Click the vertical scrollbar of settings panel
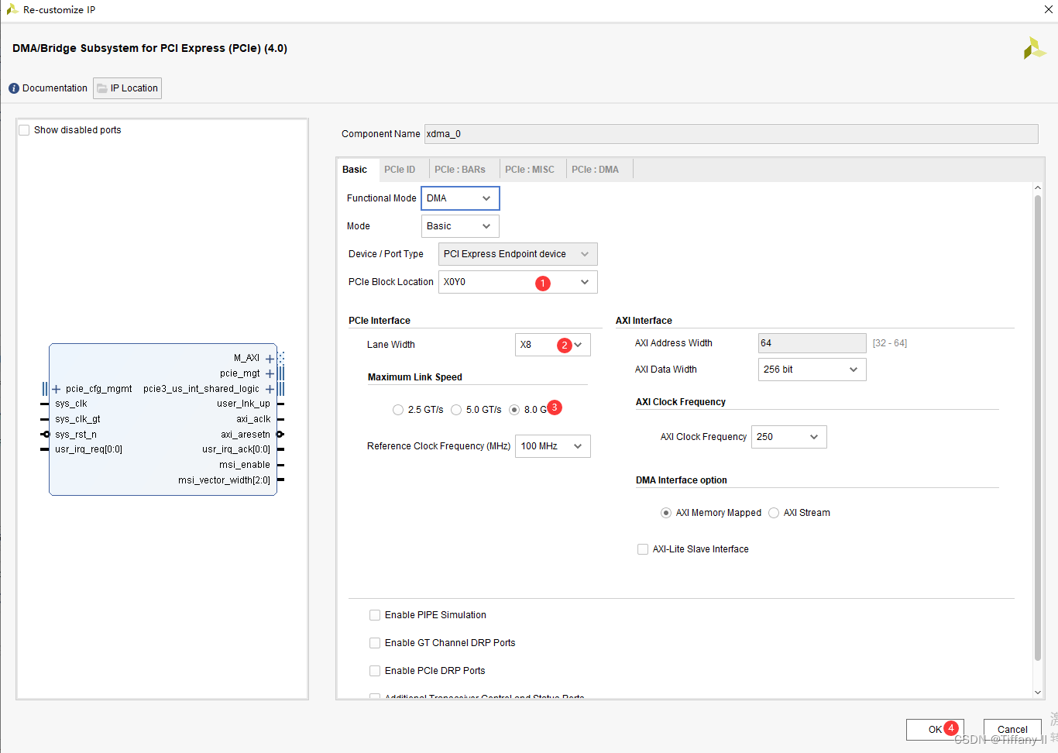This screenshot has width=1058, height=753. [x=1038, y=428]
